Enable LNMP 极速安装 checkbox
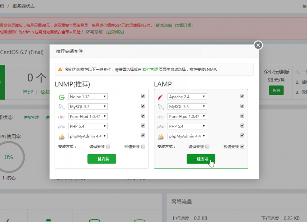Viewport: 307px width, 222px height. point(143,147)
